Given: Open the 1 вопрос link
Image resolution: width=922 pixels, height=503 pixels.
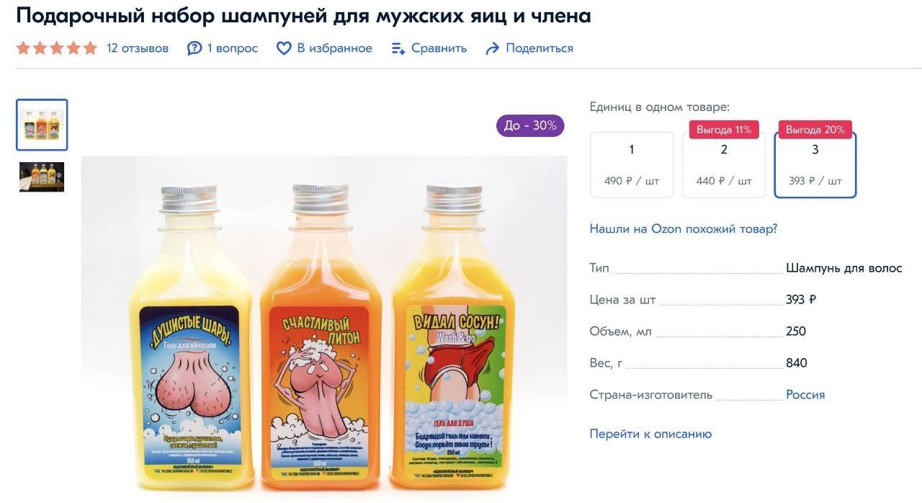Looking at the screenshot, I should pyautogui.click(x=232, y=48).
